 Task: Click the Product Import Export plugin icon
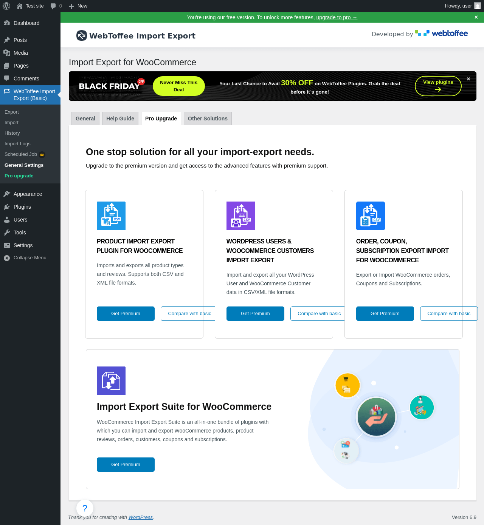(111, 216)
